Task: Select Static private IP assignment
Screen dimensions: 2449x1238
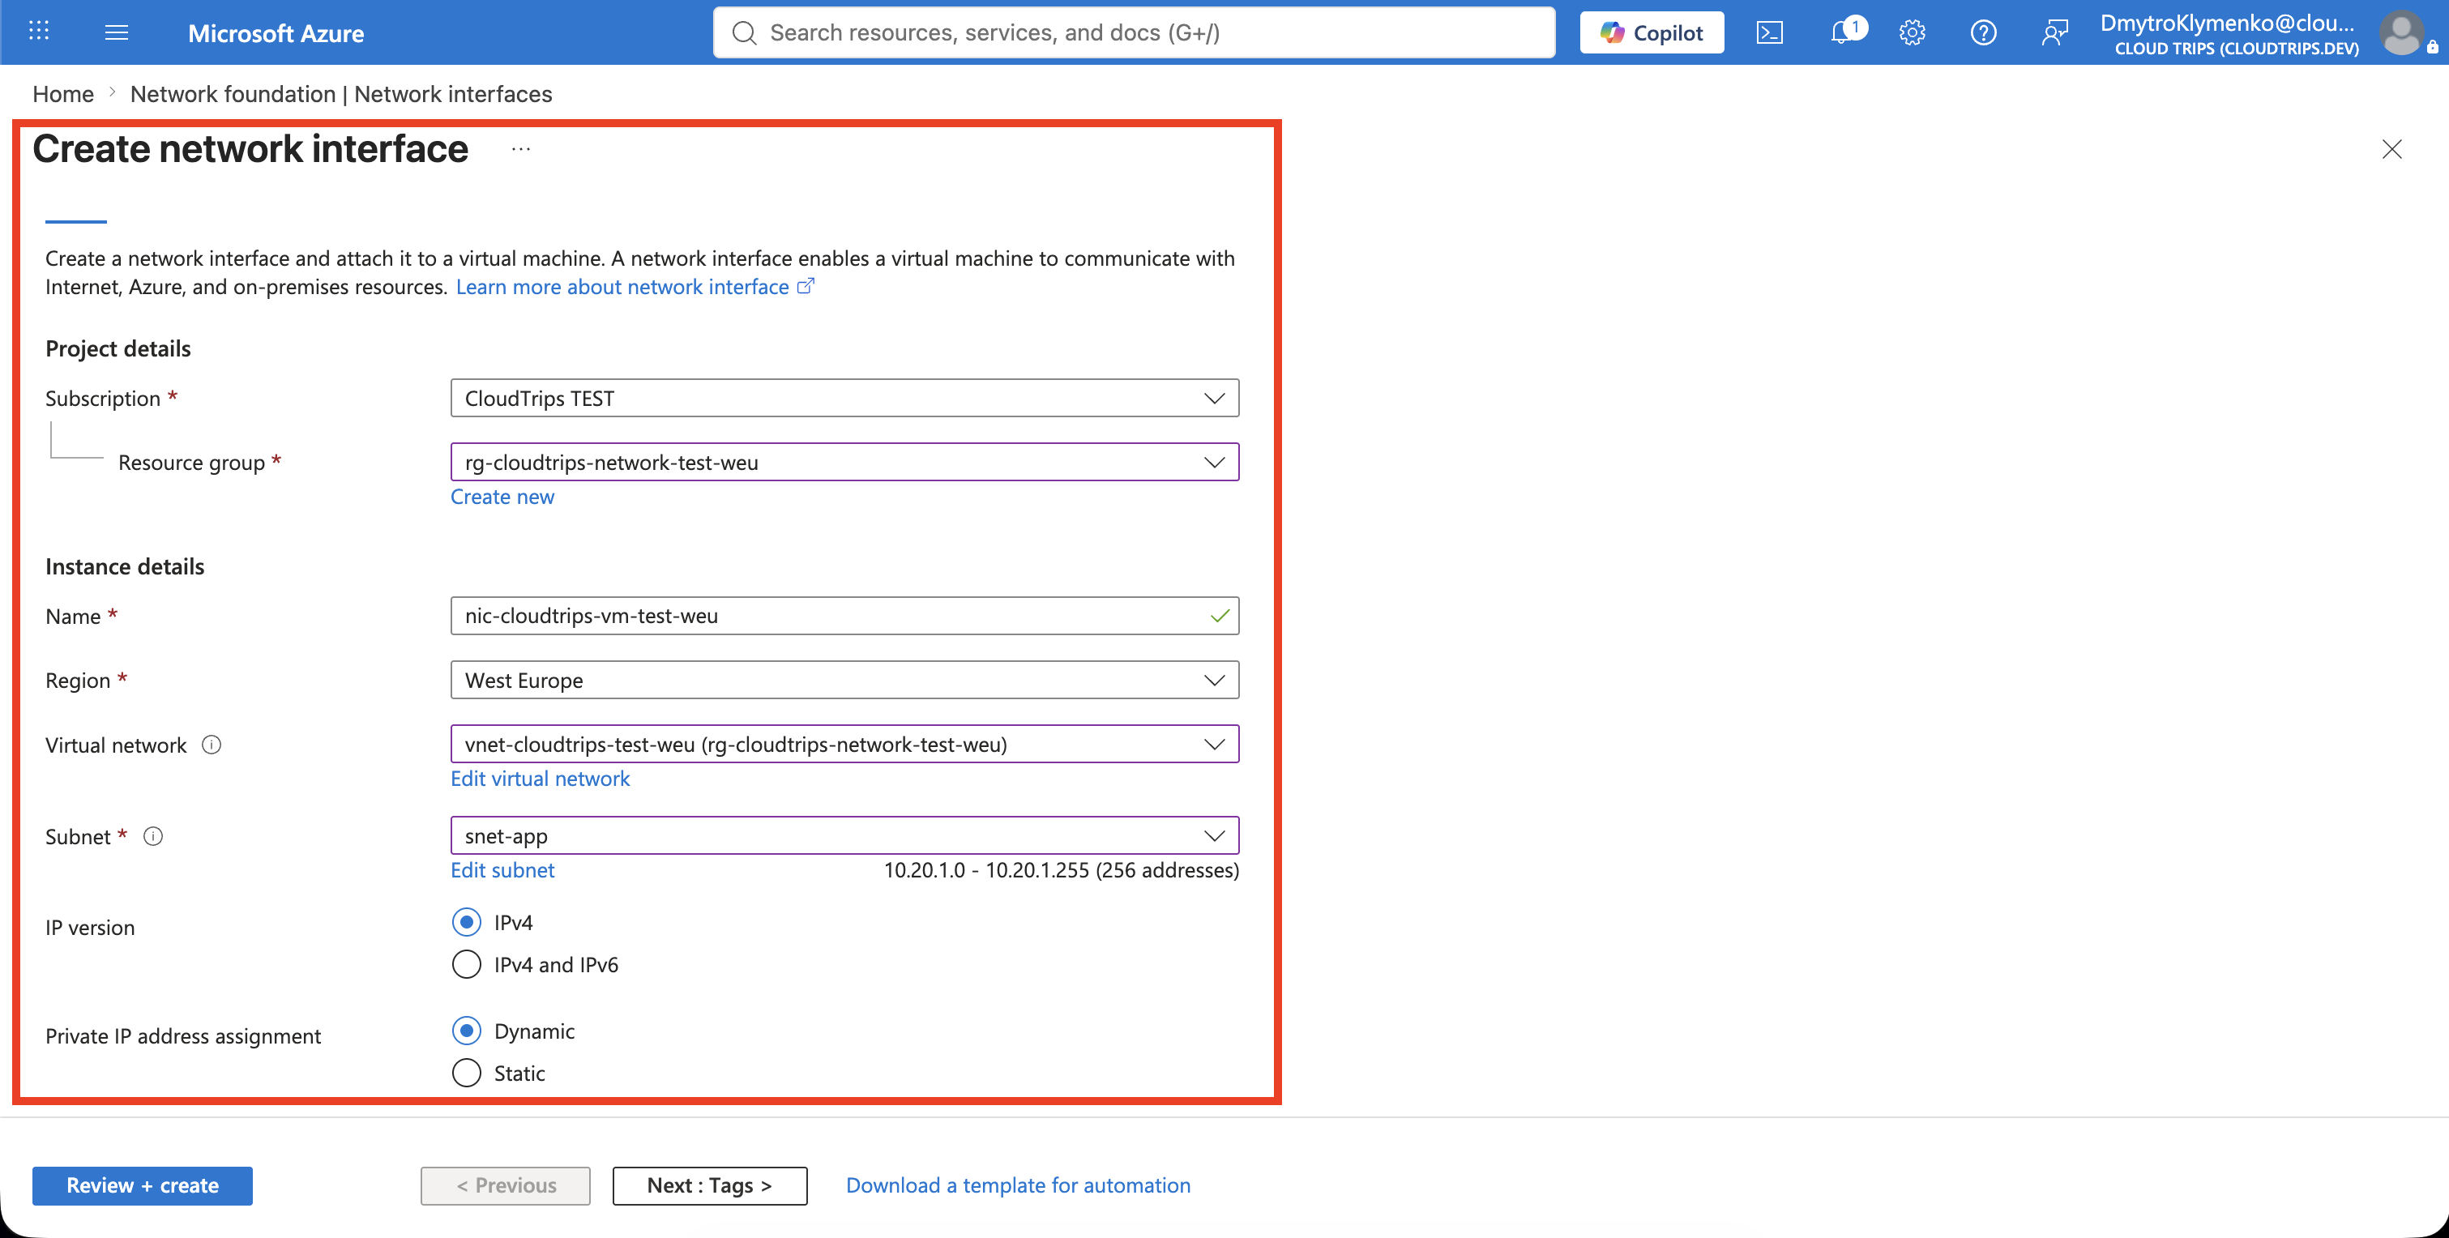Action: (x=466, y=1072)
